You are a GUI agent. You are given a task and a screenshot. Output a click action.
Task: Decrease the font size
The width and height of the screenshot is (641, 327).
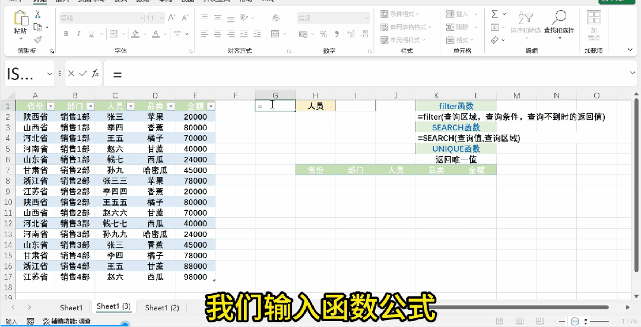[185, 18]
